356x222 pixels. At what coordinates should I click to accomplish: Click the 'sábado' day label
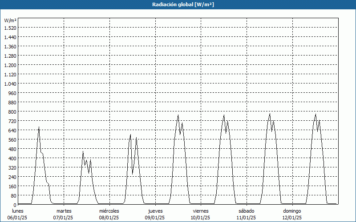(247, 211)
